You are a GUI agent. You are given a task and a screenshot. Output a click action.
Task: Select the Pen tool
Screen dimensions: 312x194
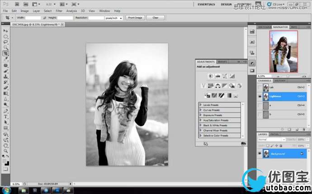(5, 111)
